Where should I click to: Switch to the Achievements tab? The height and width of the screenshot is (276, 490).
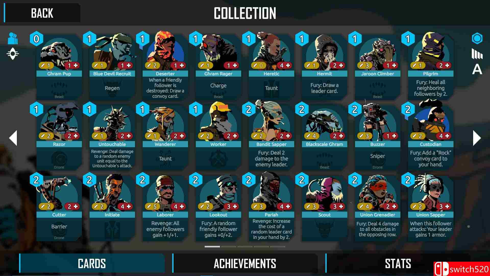245,263
